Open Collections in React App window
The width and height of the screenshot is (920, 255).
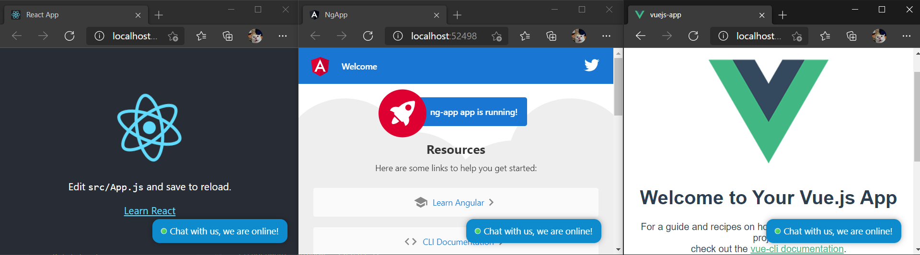pos(228,36)
